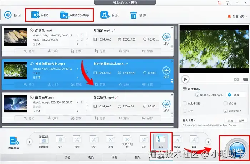Start processing with the RUN button
The height and width of the screenshot is (164, 250).
(237, 150)
